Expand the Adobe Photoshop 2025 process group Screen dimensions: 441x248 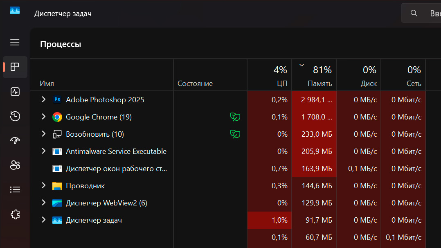coord(44,99)
